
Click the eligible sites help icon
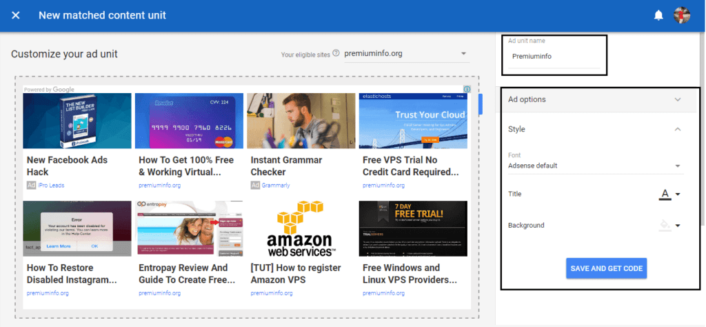click(x=336, y=54)
